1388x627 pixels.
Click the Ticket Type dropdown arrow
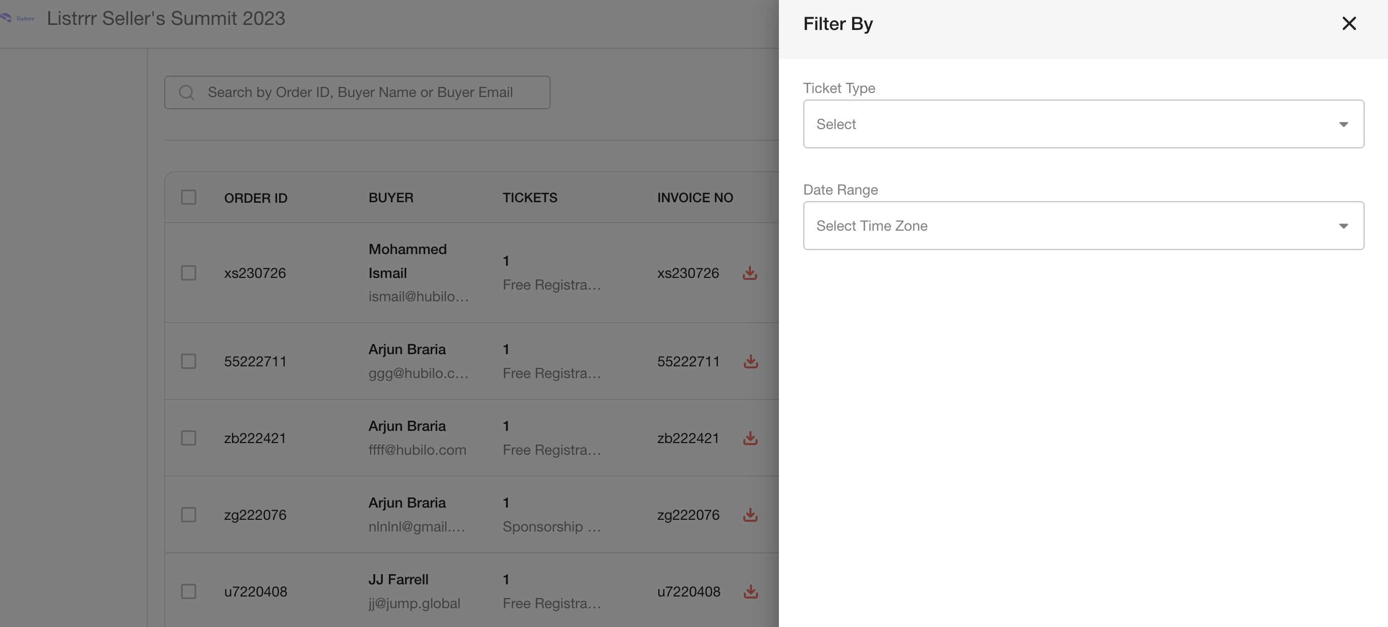click(x=1343, y=124)
